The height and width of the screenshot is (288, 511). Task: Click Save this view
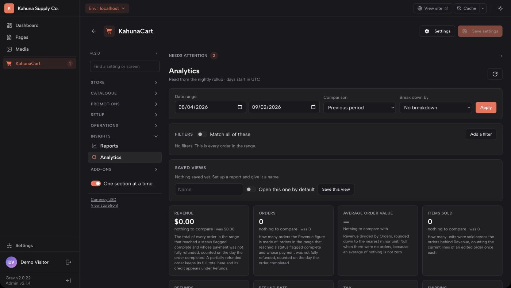pos(336,189)
